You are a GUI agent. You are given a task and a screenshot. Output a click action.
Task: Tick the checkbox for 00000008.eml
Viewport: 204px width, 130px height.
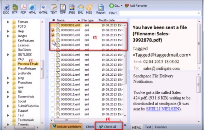tap(53, 60)
